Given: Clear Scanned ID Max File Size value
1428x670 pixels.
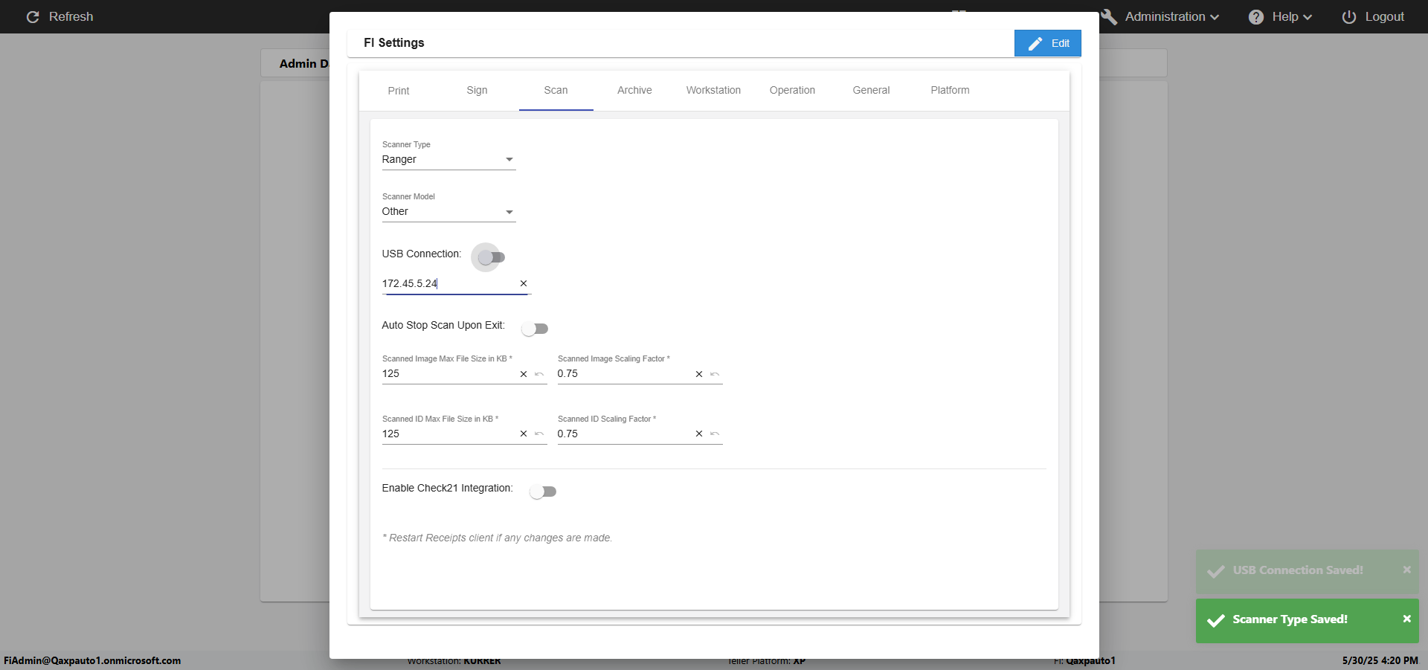Looking at the screenshot, I should pyautogui.click(x=524, y=434).
